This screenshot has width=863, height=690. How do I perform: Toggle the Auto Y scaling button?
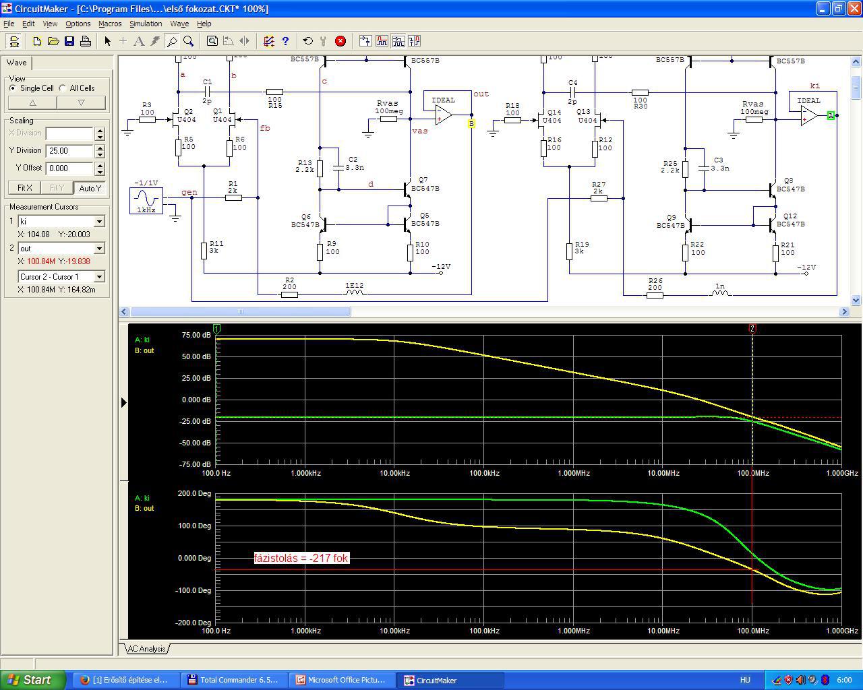pyautogui.click(x=90, y=188)
